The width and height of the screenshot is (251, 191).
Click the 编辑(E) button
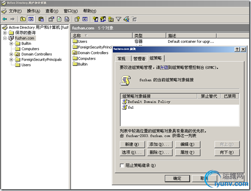[x=188, y=144]
